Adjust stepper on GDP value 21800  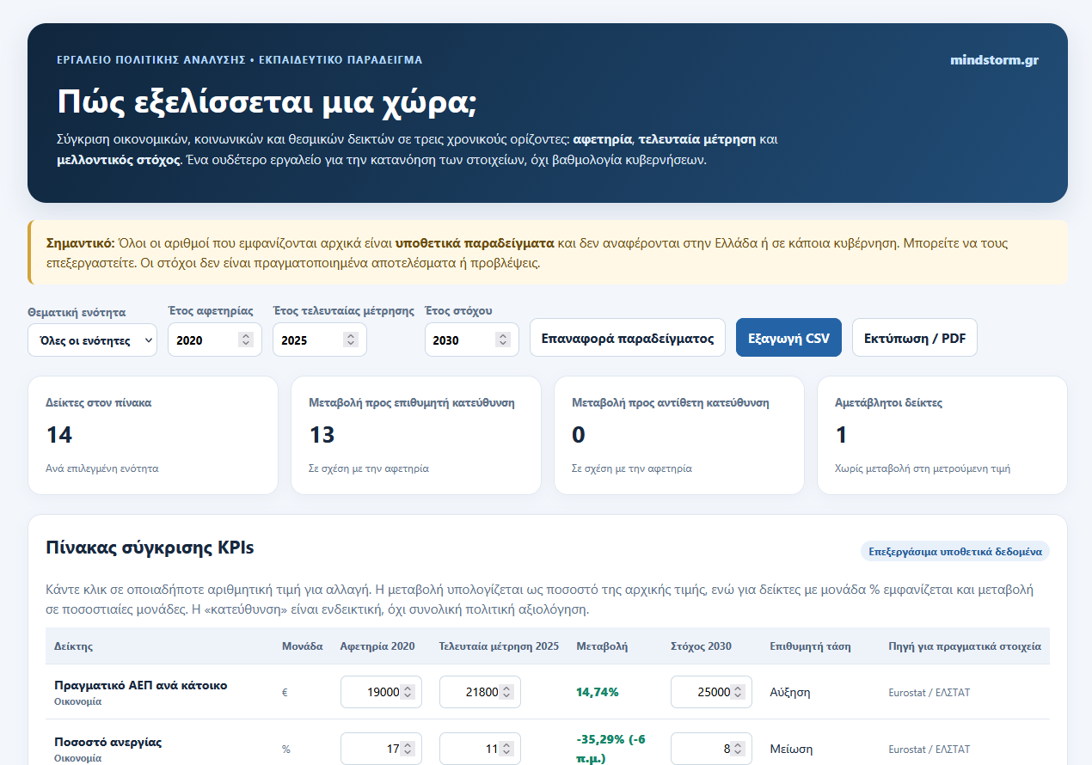pos(506,692)
